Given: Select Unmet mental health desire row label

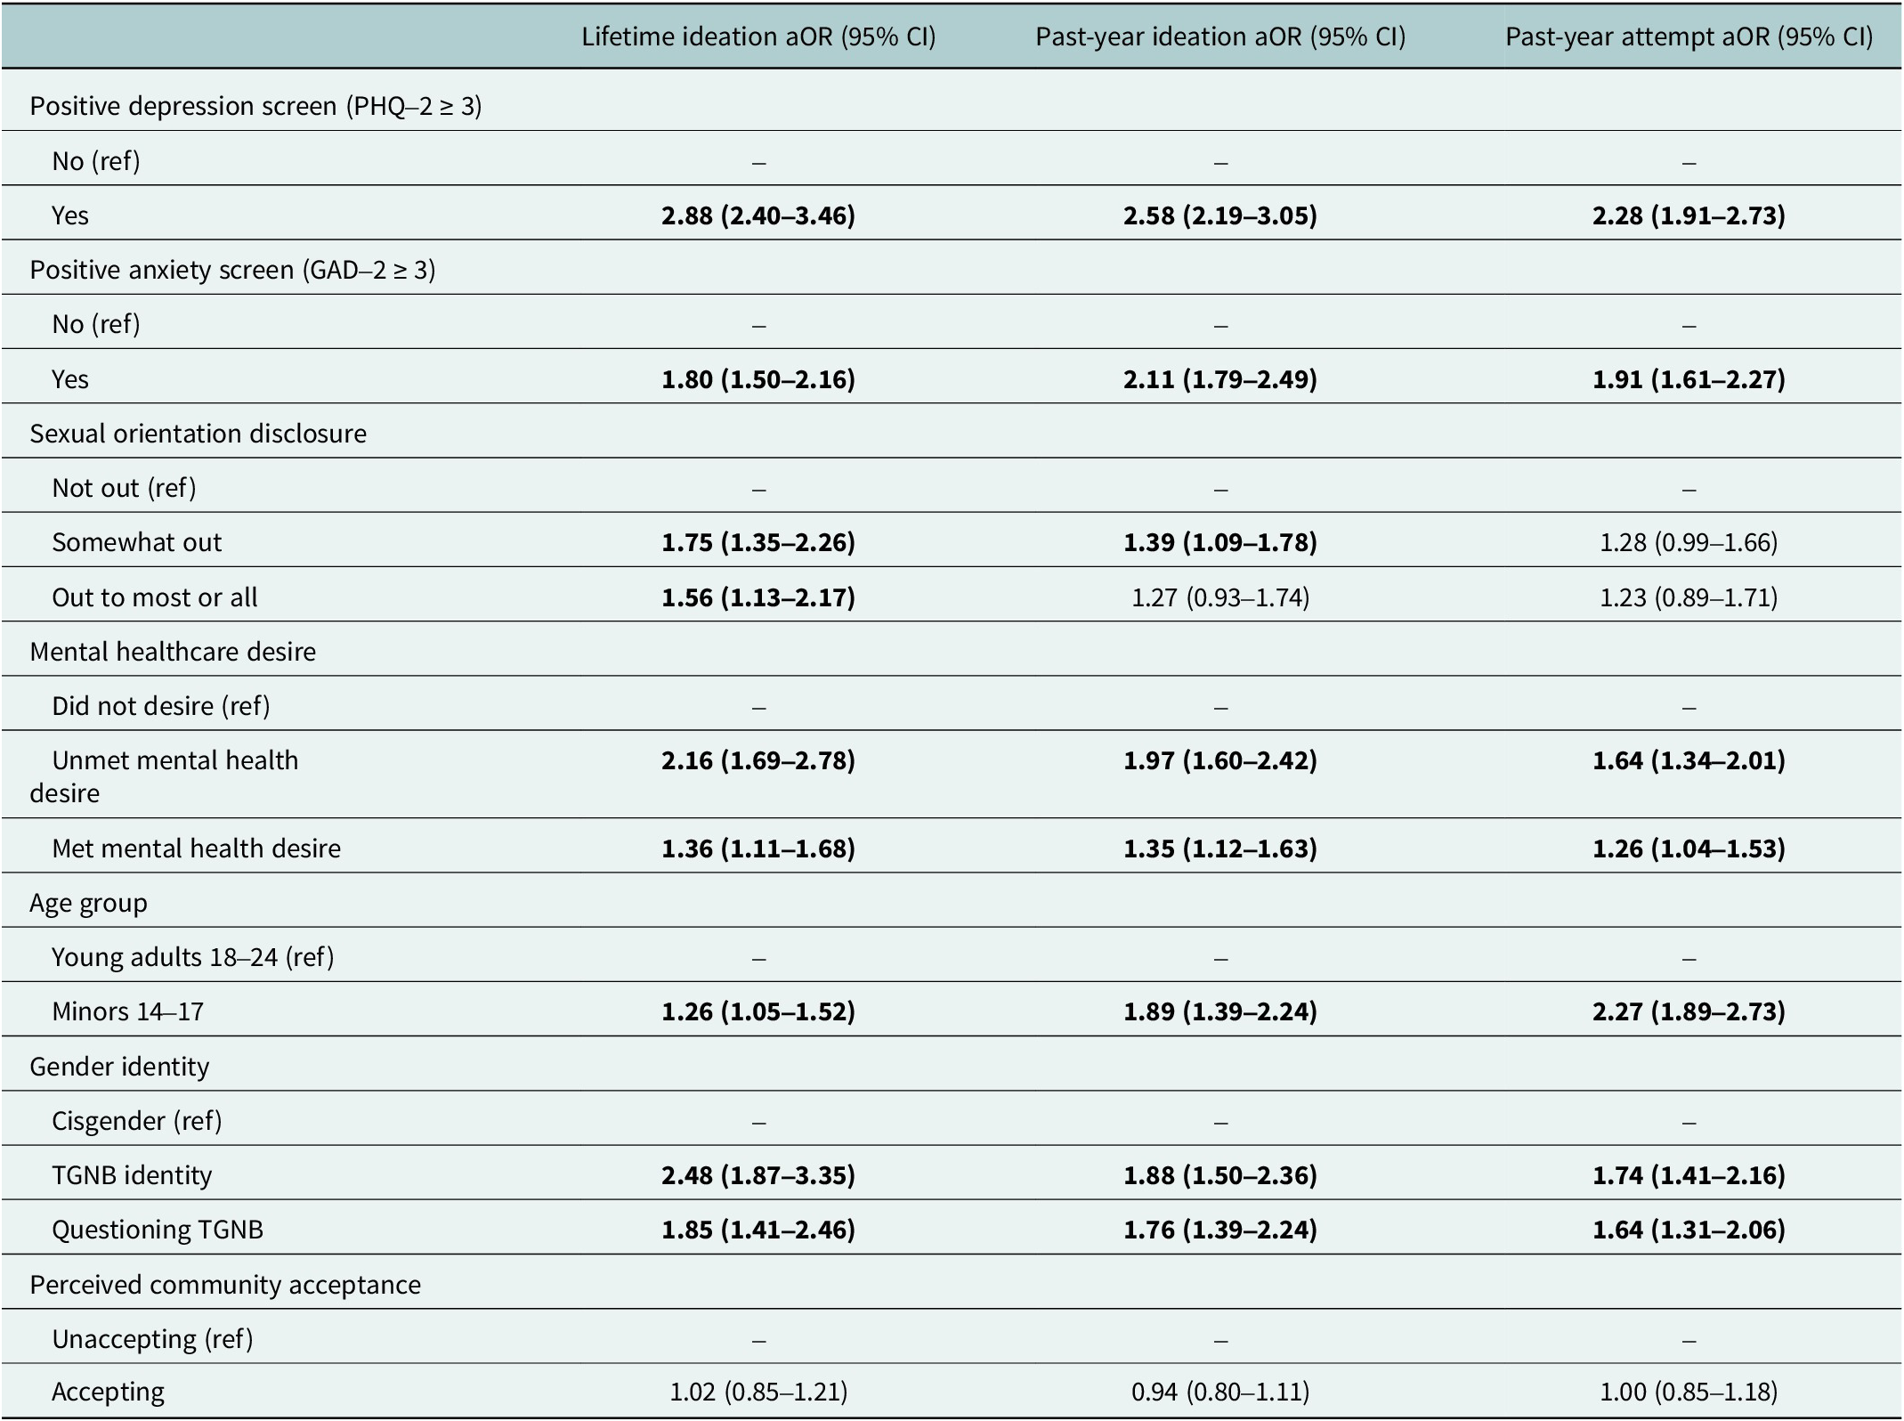Looking at the screenshot, I should 164,776.
